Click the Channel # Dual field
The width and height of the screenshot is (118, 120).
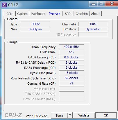click(x=93, y=24)
